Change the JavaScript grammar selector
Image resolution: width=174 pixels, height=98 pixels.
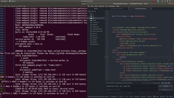click(137, 97)
